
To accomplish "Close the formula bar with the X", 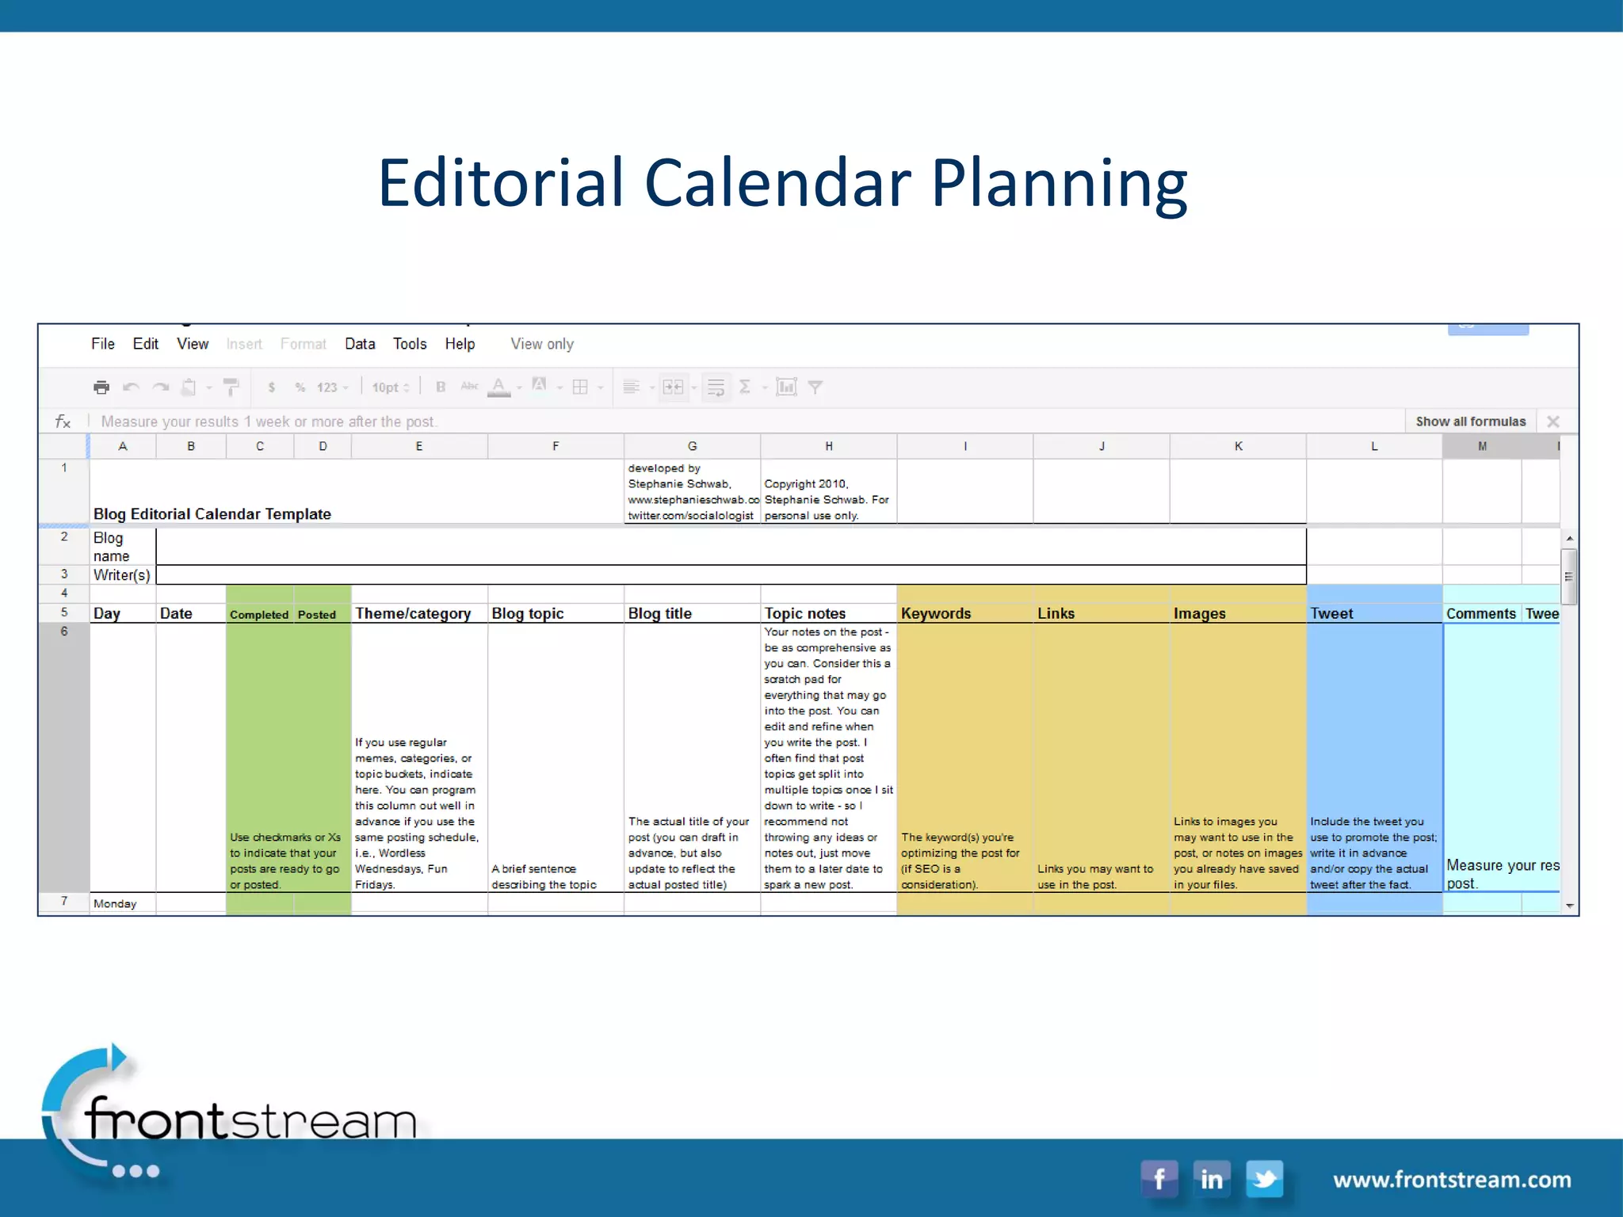I will pos(1553,422).
